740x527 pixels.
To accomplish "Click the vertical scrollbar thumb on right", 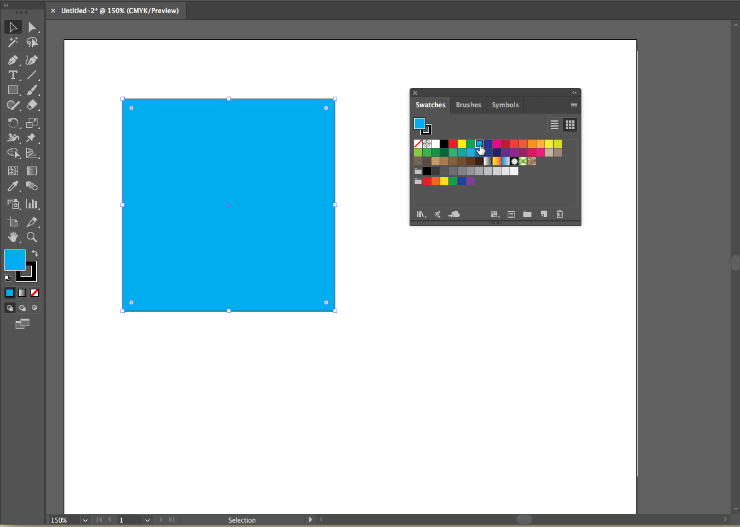I will pyautogui.click(x=735, y=263).
